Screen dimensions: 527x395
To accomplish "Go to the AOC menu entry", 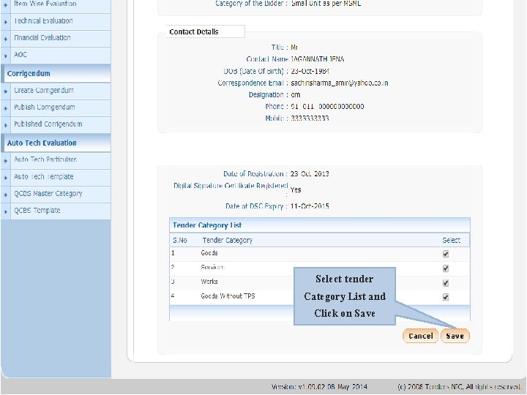I will click(20, 54).
